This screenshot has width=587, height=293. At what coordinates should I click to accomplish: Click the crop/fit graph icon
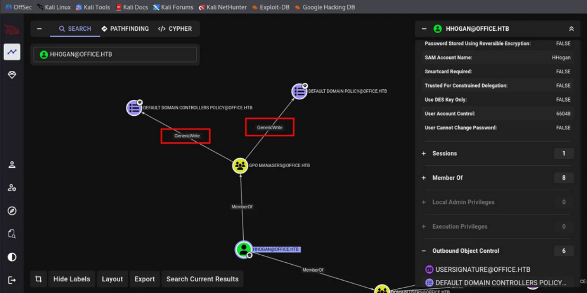[38, 279]
